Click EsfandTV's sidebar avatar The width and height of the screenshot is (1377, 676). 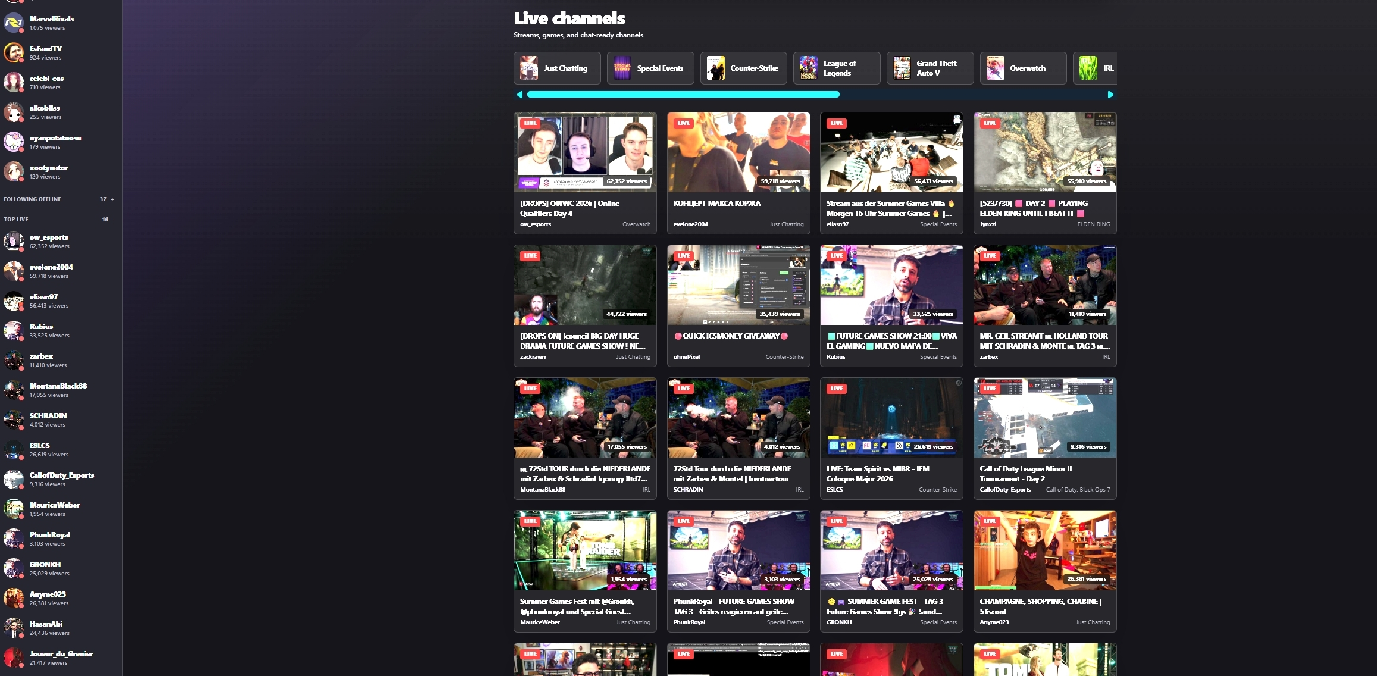click(x=14, y=53)
